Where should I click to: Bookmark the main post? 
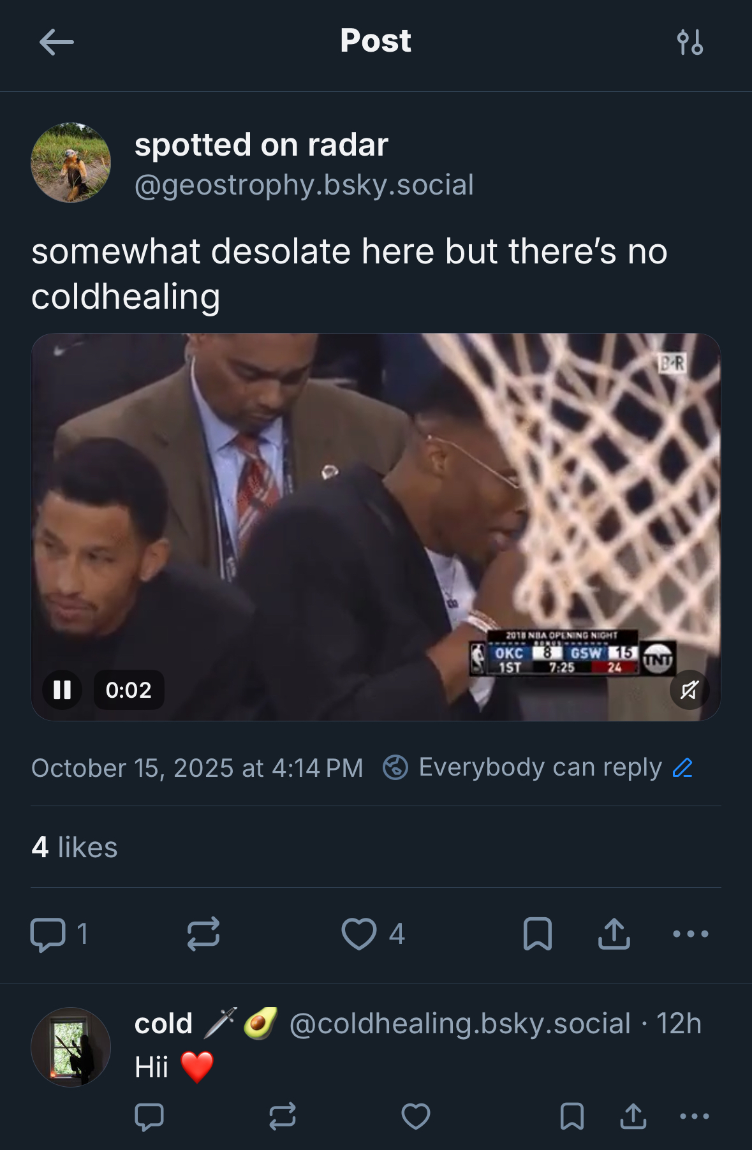tap(537, 934)
